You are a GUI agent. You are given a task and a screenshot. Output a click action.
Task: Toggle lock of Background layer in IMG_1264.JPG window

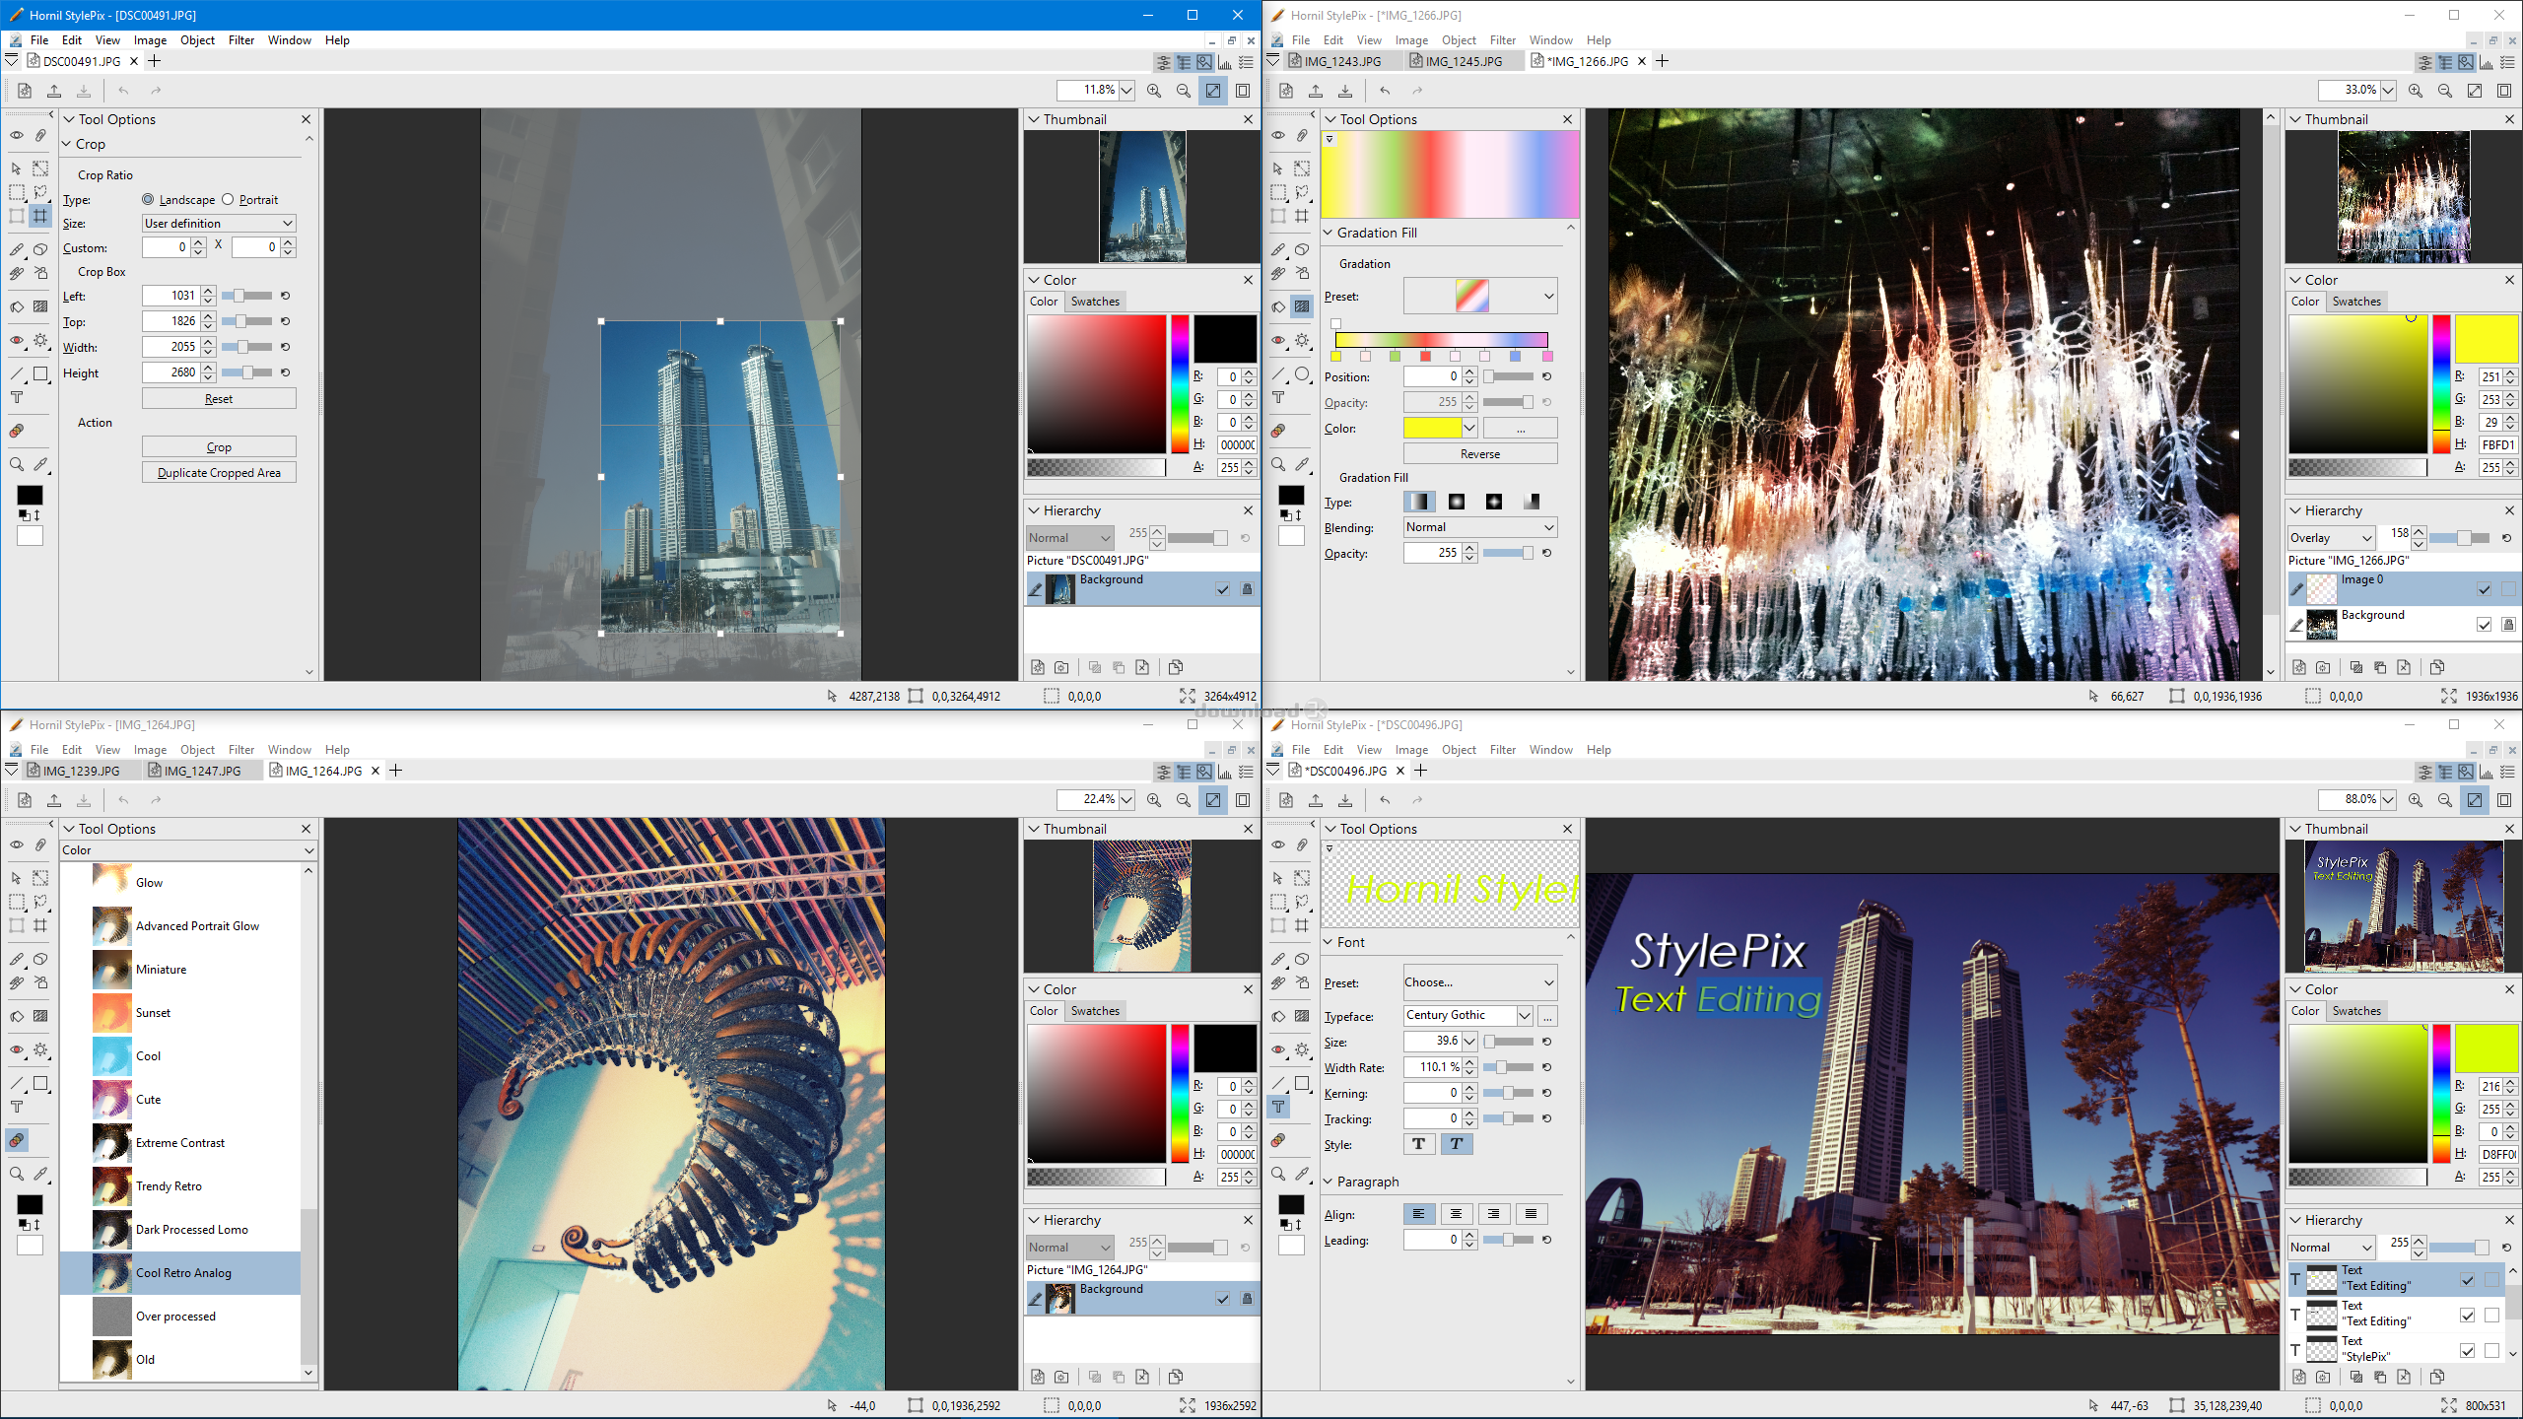(1247, 1299)
